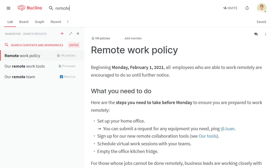Click the HR policies tag in results
The width and height of the screenshot is (270, 168).
click(x=66, y=55)
